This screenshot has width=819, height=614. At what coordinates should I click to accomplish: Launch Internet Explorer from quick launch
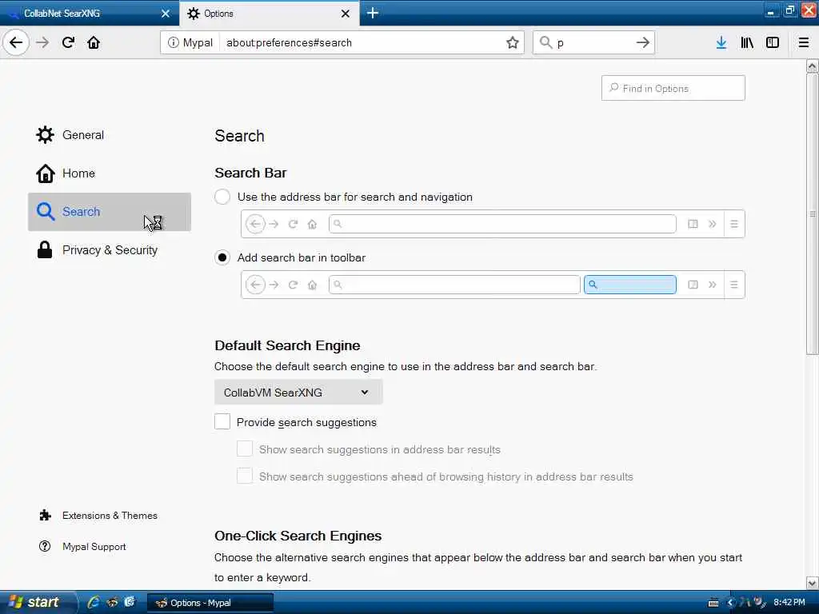coord(94,603)
